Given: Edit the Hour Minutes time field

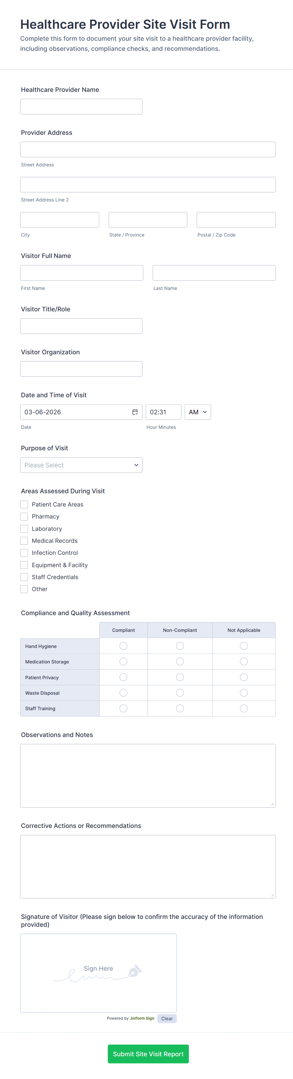Looking at the screenshot, I should (163, 412).
